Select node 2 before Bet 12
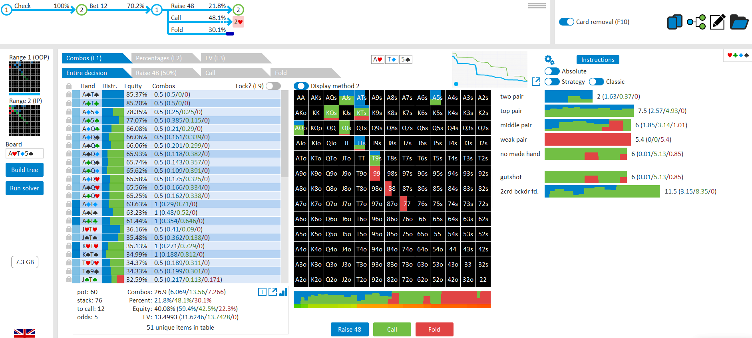Screen dimensions: 752x338 coord(82,10)
